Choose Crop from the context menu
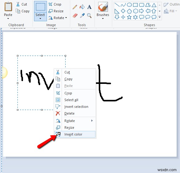 (75, 93)
